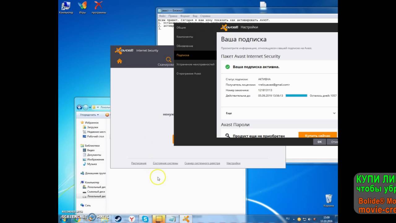The image size is (396, 223).
Task: Click Notepad taskbar icon
Action: point(172,219)
